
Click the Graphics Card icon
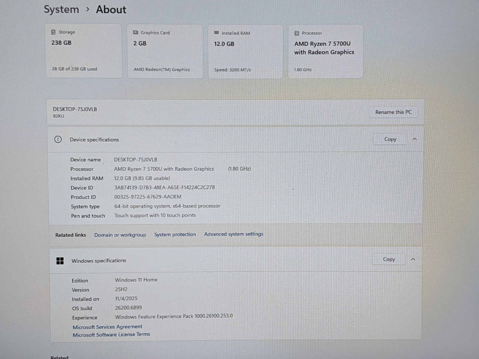tap(136, 33)
